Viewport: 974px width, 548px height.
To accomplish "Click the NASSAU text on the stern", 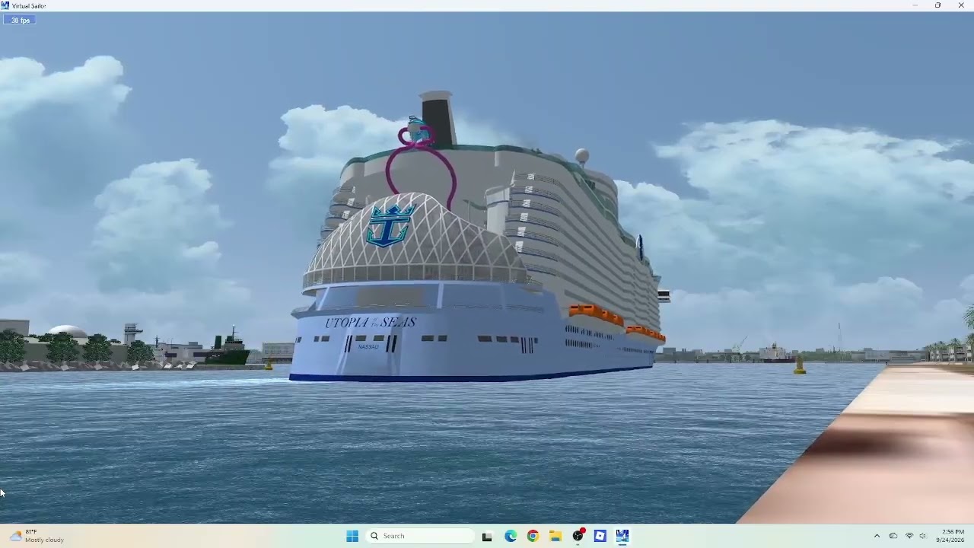I will pos(368,346).
